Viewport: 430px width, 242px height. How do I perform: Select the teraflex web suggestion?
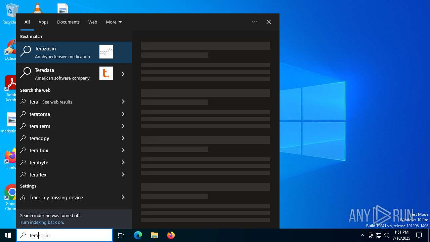tap(65, 174)
